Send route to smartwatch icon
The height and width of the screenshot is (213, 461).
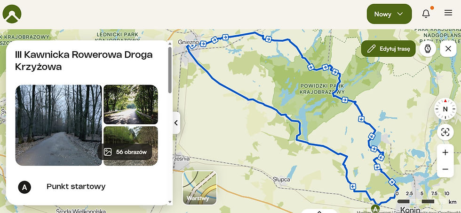[428, 49]
